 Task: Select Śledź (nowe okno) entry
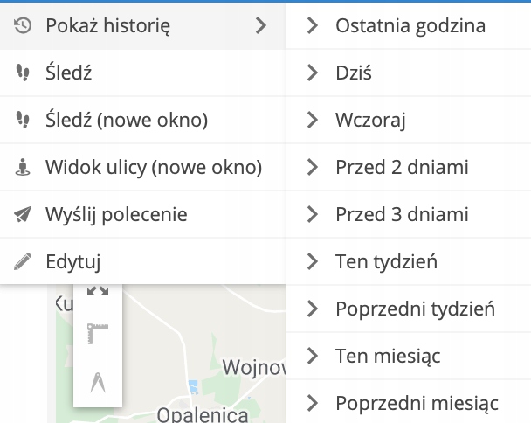pos(143,120)
